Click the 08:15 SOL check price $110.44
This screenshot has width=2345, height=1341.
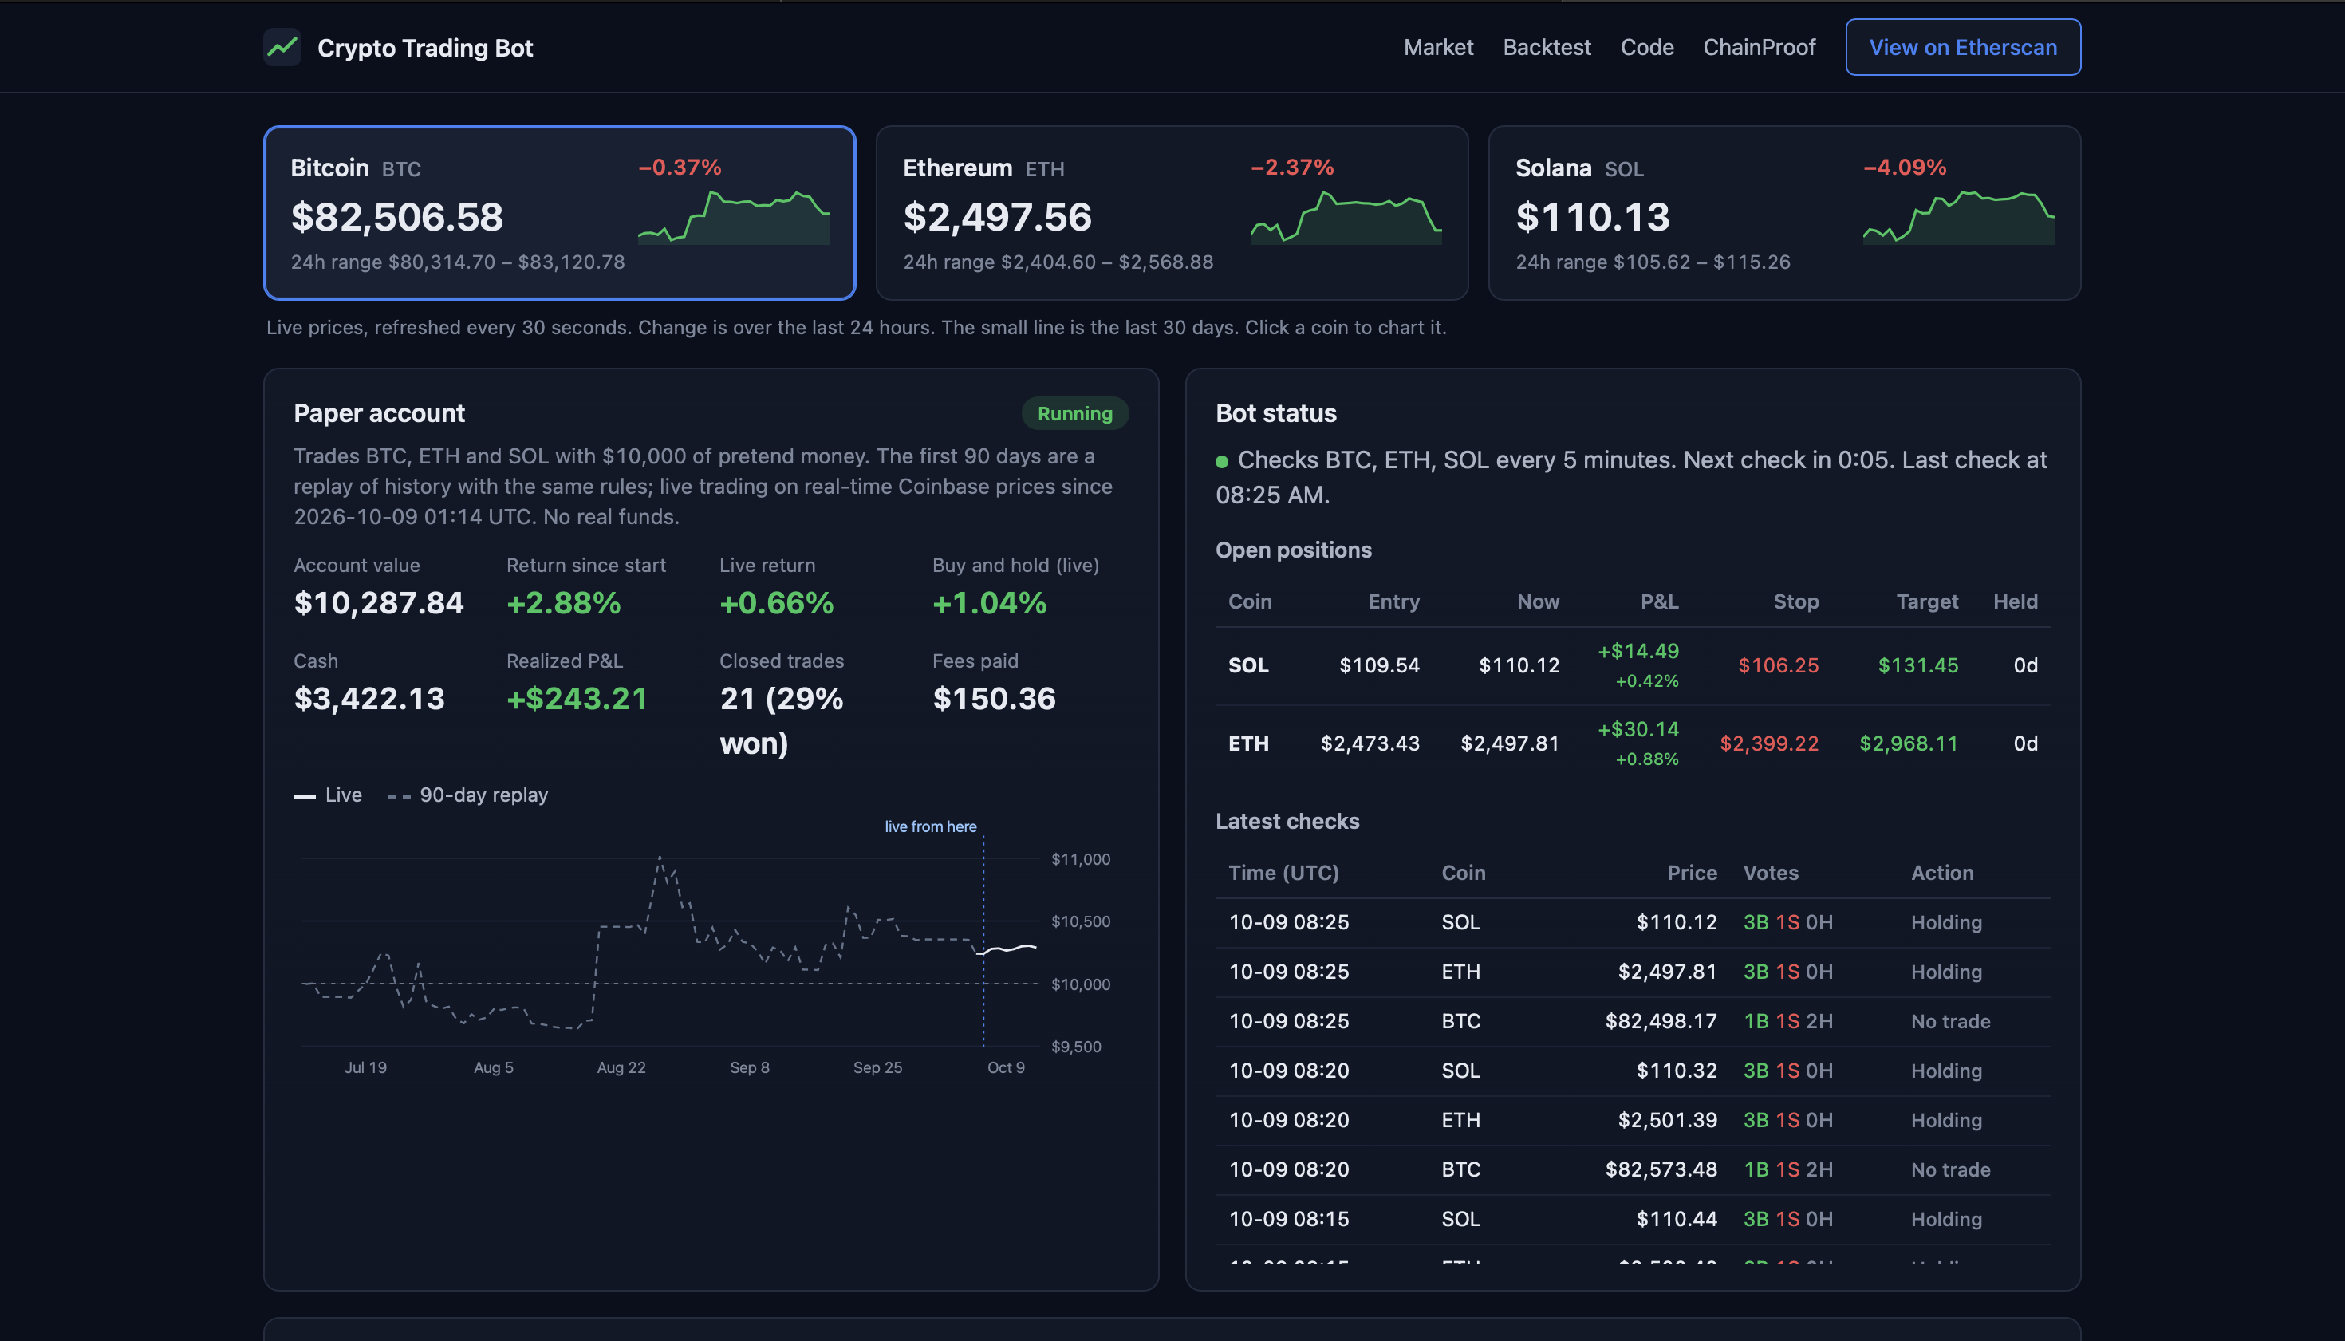pos(1677,1220)
